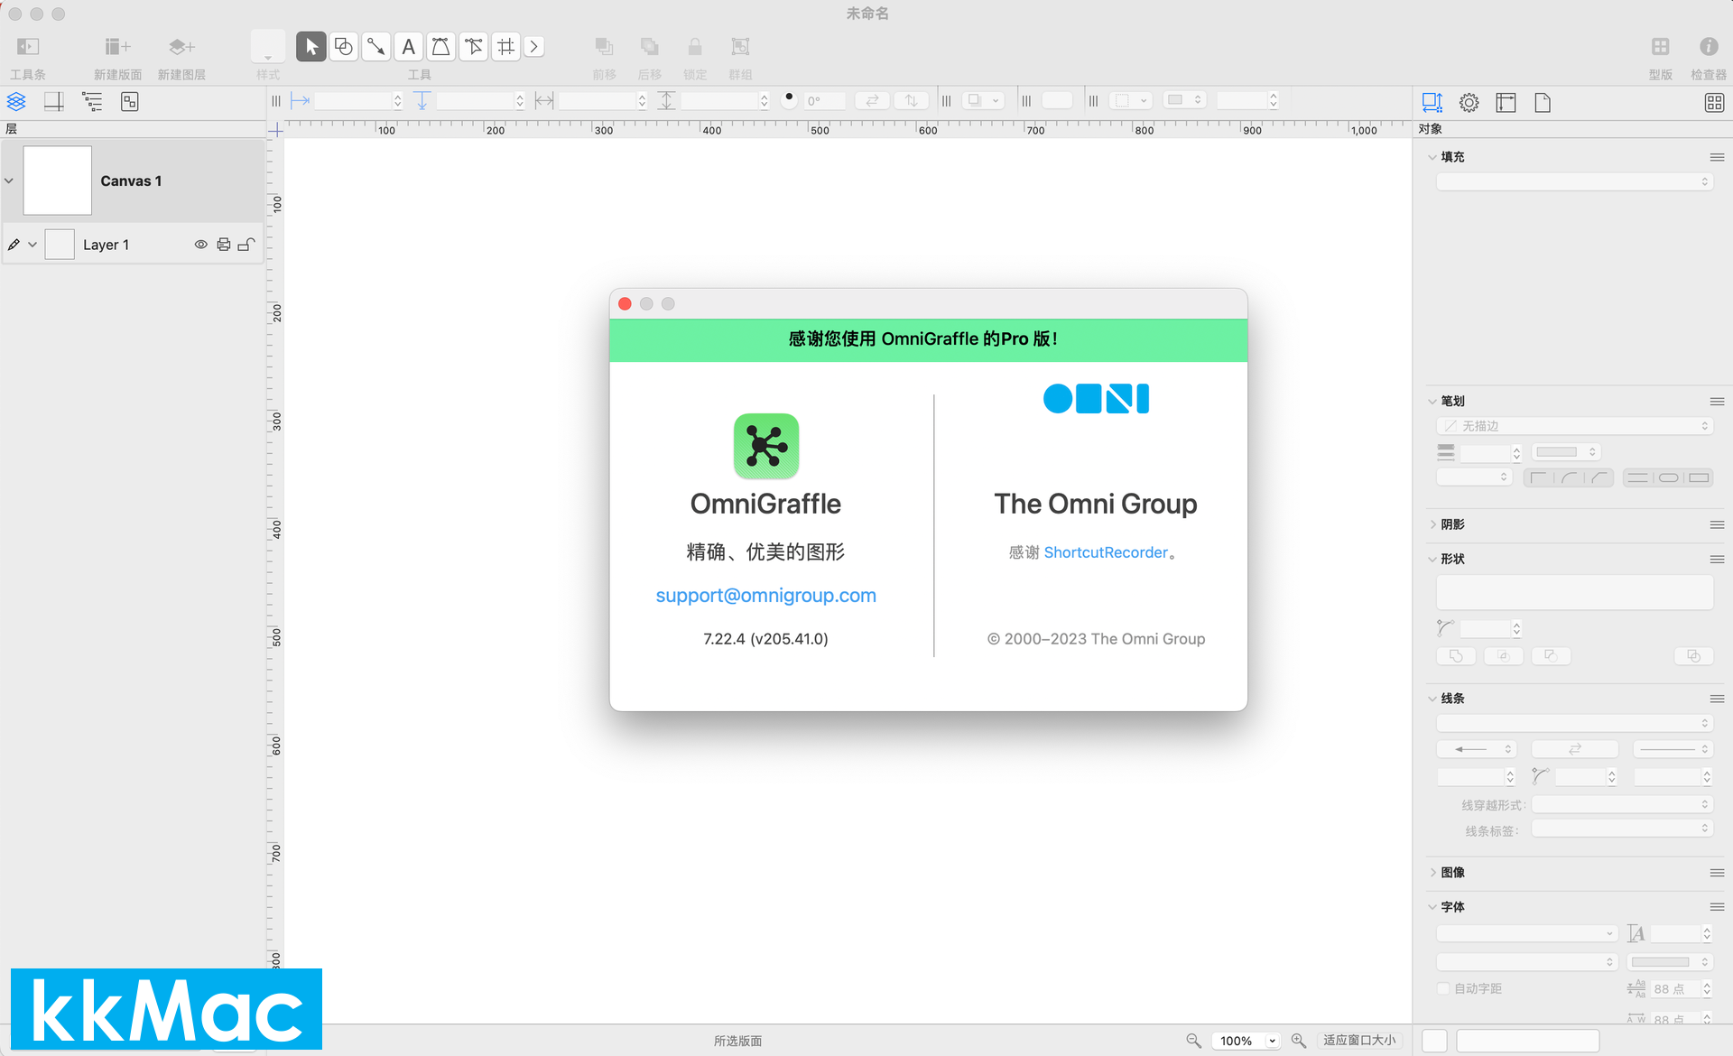Image resolution: width=1733 pixels, height=1056 pixels.
Task: Toggle the 检查器 inspector panel
Action: pyautogui.click(x=1709, y=47)
